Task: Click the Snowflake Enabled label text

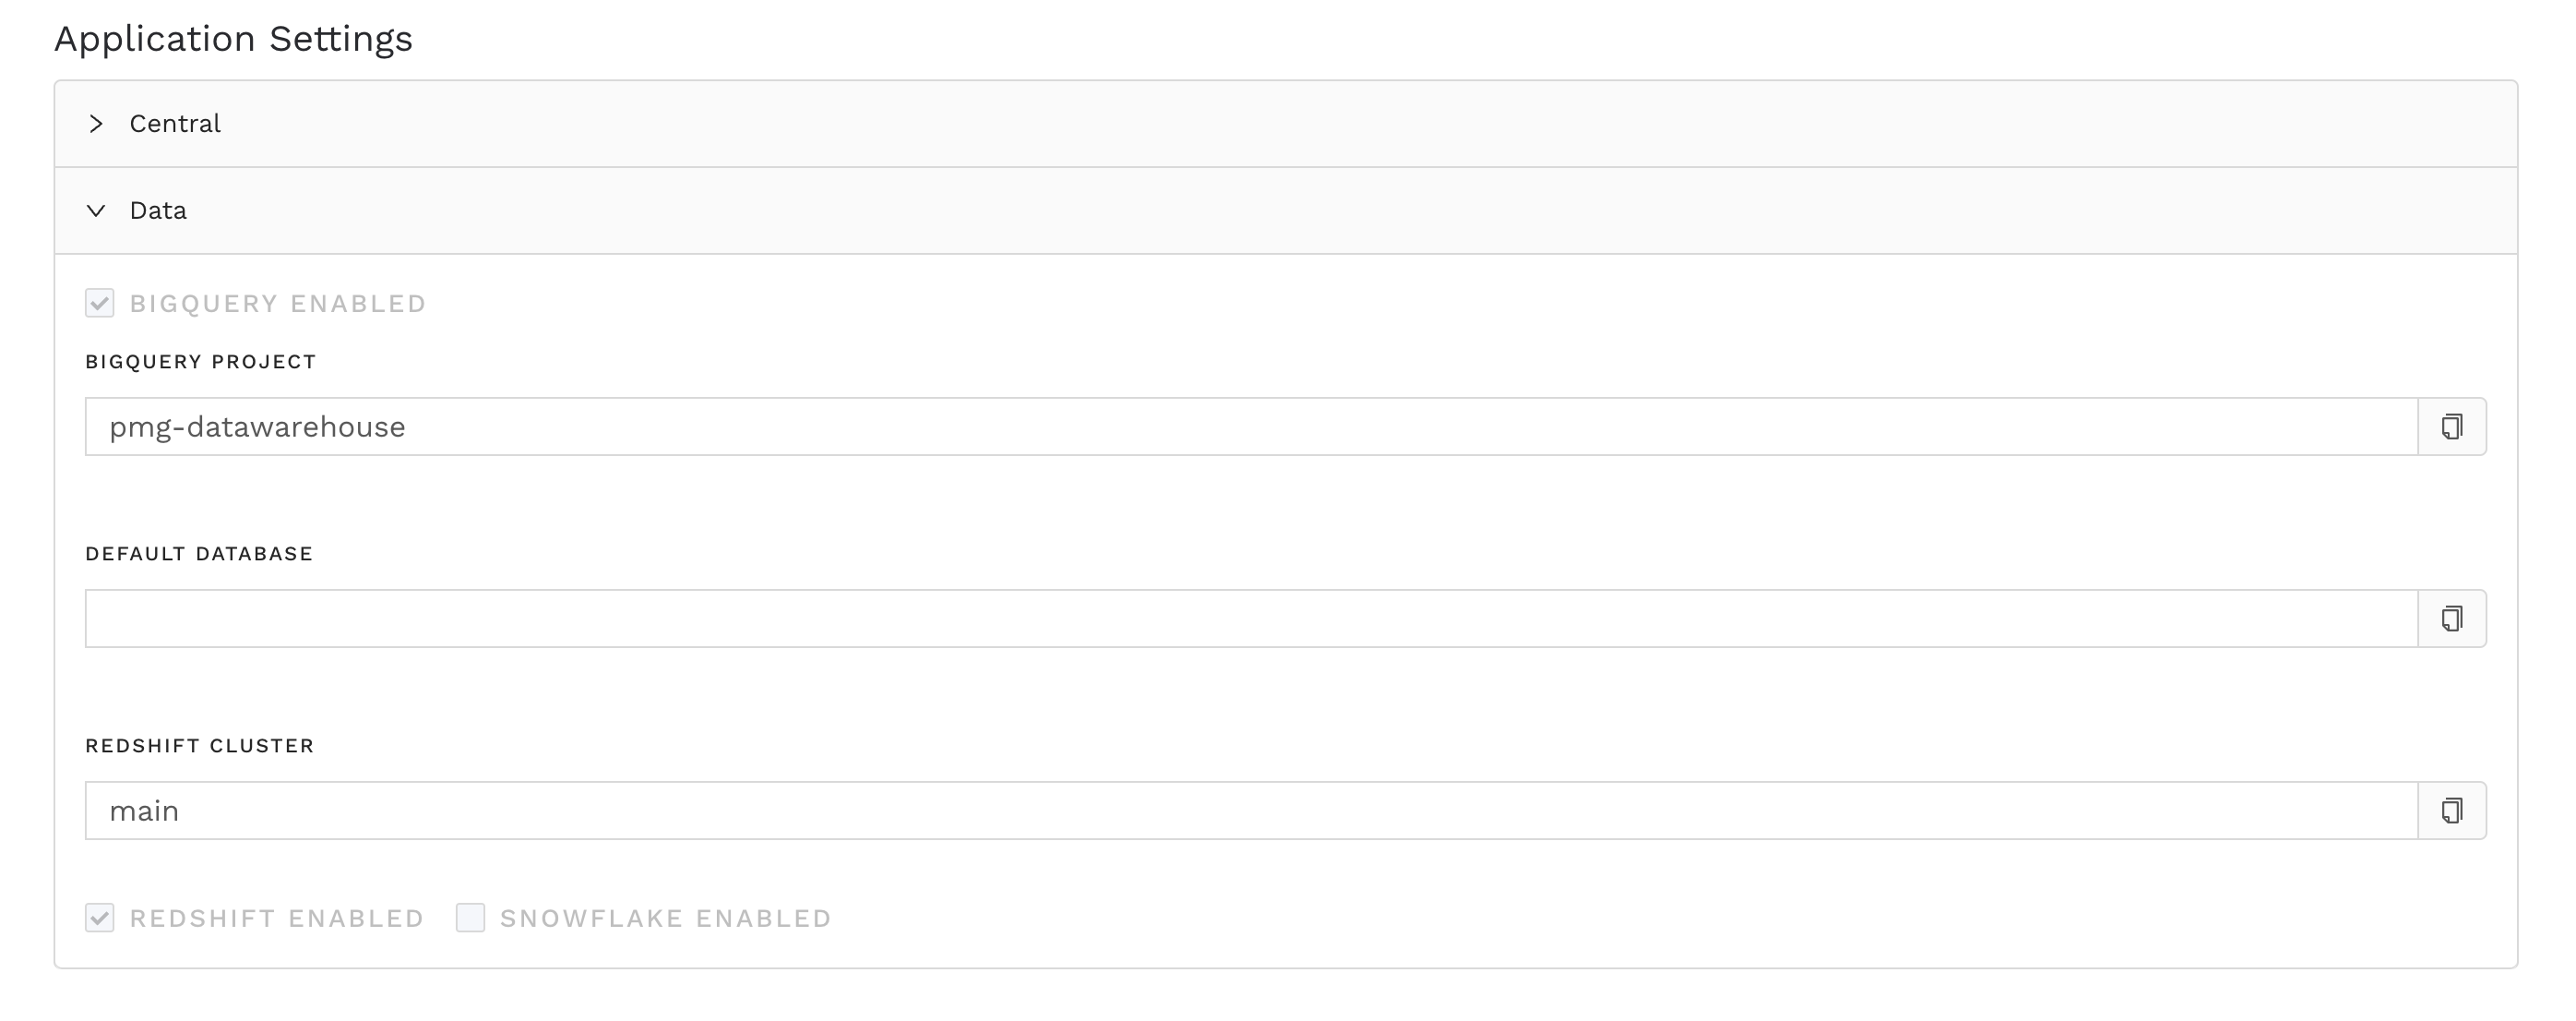Action: pos(666,918)
